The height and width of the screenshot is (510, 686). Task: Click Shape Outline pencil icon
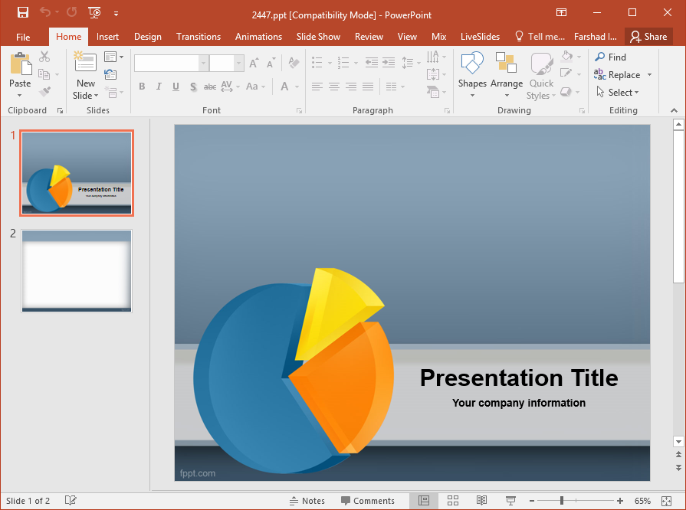pyautogui.click(x=566, y=74)
